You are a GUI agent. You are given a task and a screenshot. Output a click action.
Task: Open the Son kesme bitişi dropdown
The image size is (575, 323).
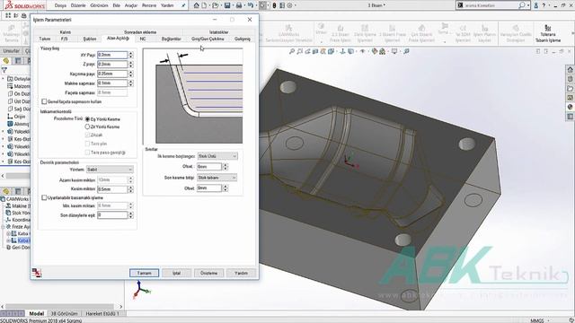pyautogui.click(x=217, y=178)
